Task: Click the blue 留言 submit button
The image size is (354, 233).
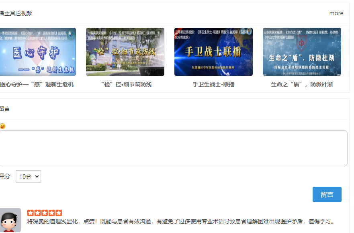Action: coord(327,194)
